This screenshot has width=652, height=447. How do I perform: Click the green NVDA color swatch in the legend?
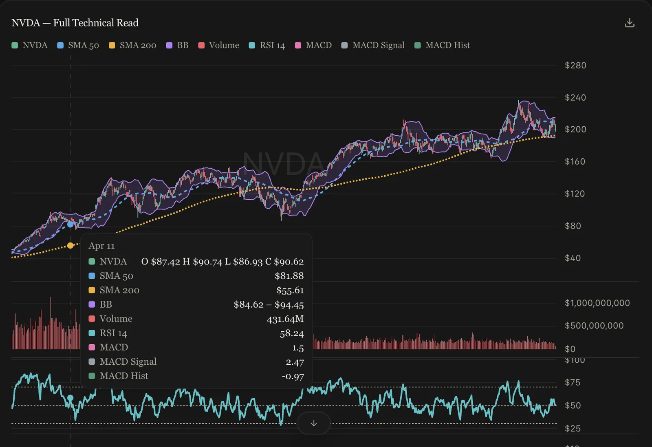[x=15, y=45]
